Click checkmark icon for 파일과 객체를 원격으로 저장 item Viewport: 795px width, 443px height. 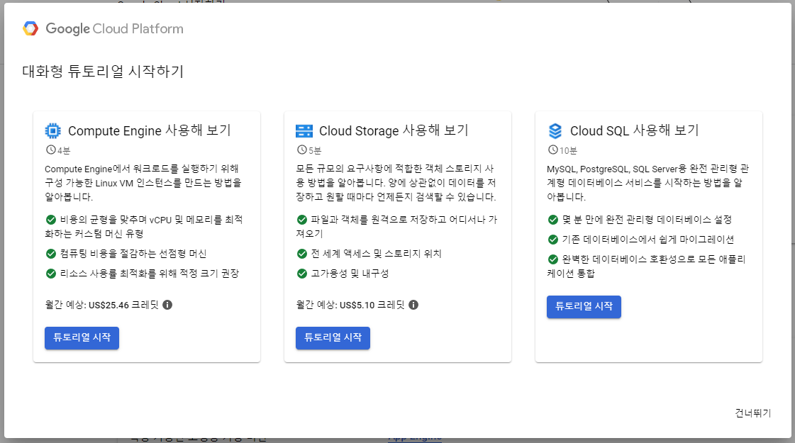[301, 220]
